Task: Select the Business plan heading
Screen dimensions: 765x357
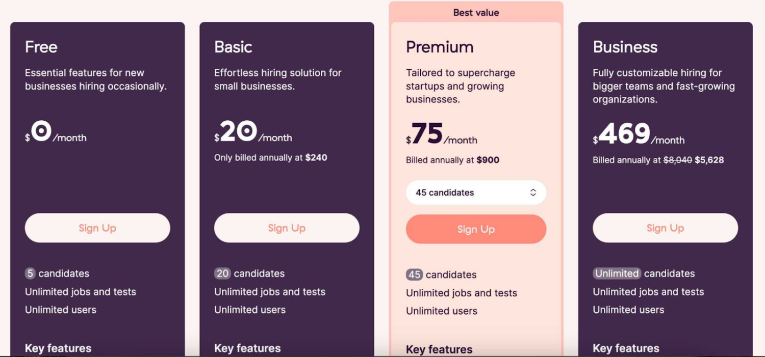Action: pyautogui.click(x=625, y=47)
